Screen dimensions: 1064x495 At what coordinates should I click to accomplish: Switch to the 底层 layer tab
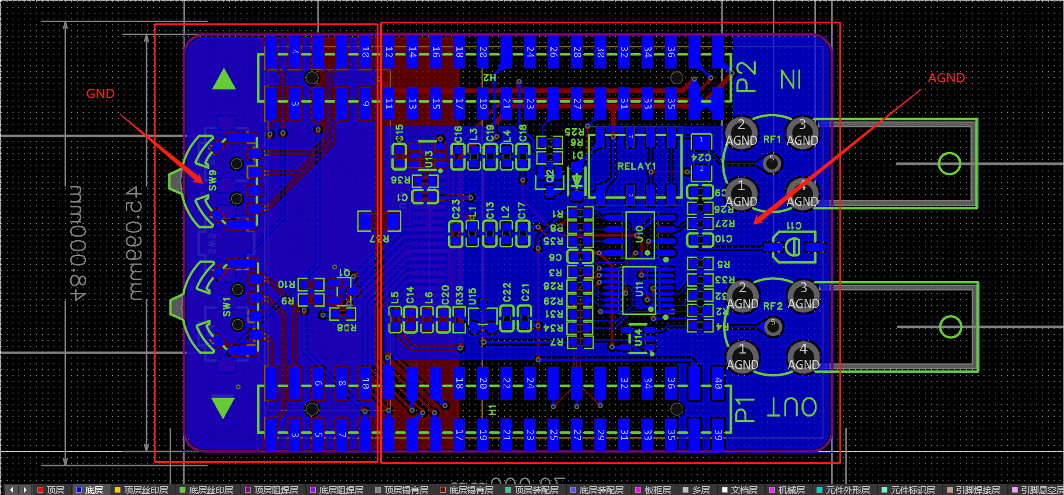point(89,490)
